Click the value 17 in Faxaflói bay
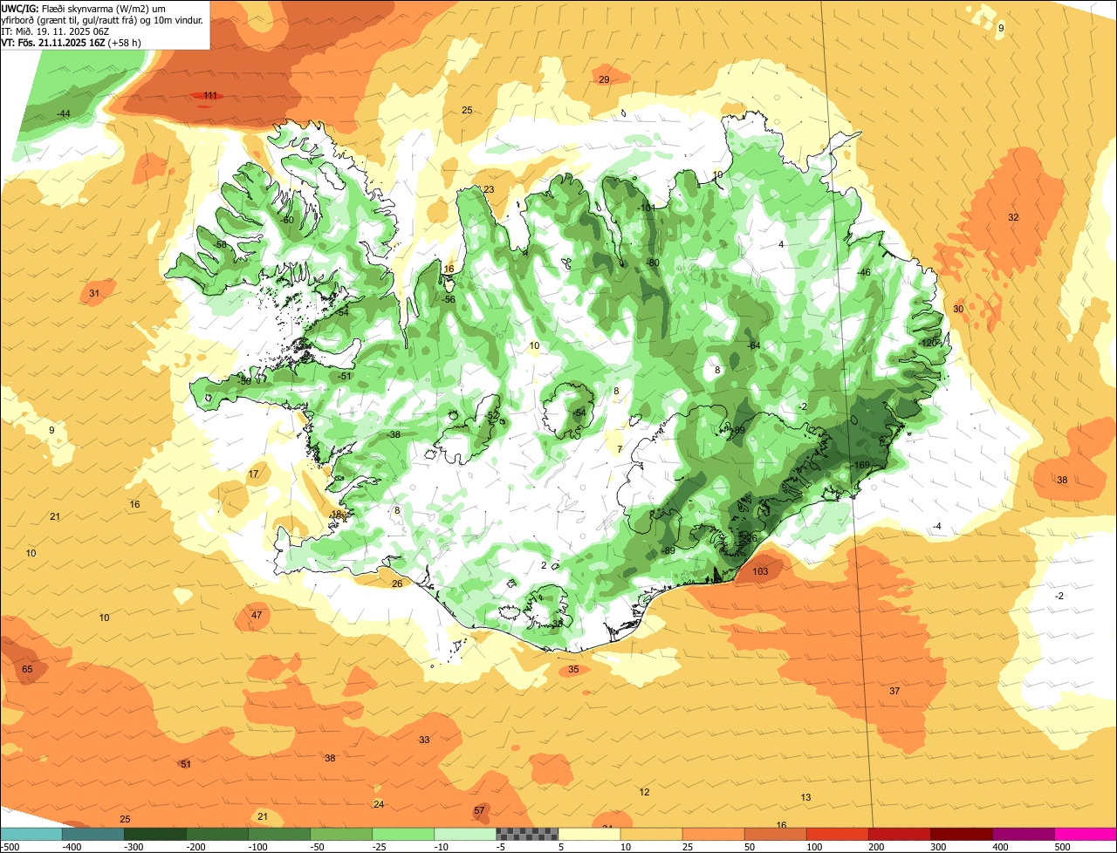Viewport: 1117px width, 853px height. pyautogui.click(x=254, y=474)
